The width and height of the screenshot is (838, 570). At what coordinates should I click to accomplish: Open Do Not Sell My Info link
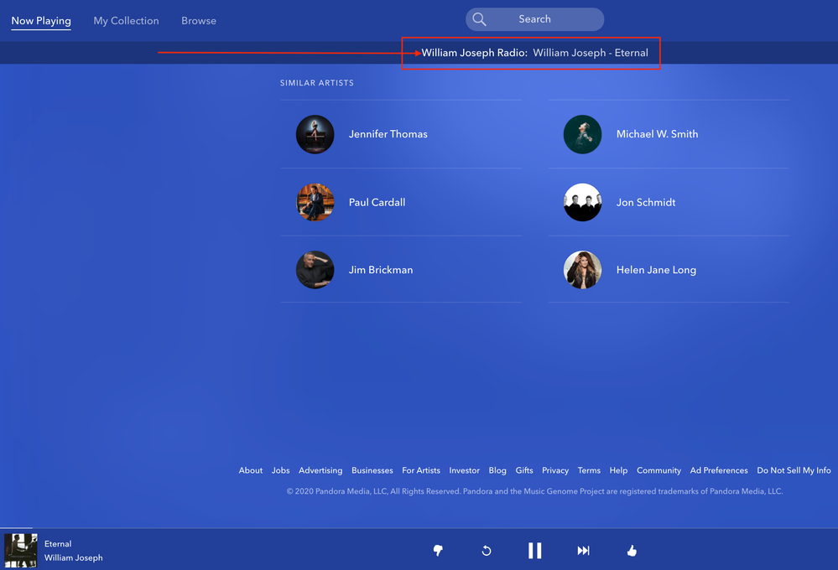click(794, 470)
